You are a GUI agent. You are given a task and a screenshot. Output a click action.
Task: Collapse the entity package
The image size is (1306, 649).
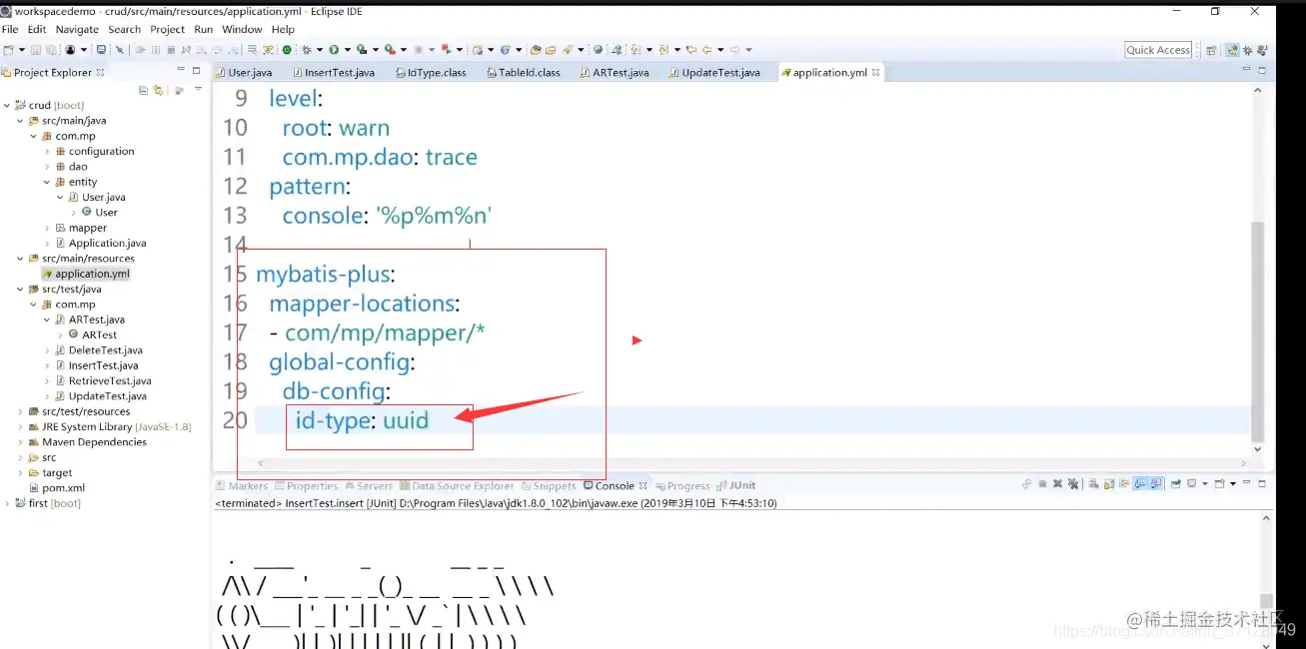tap(47, 182)
